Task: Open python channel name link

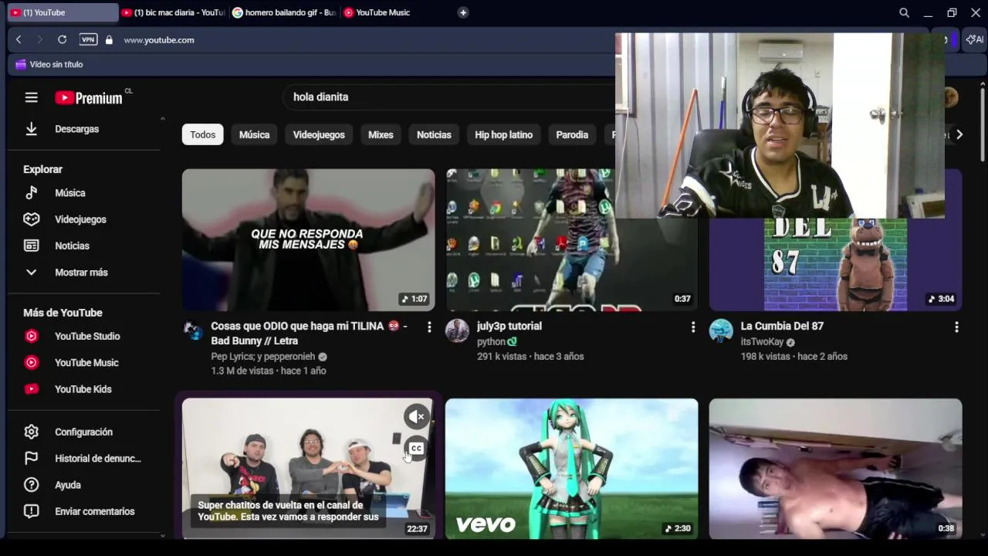Action: pyautogui.click(x=491, y=341)
